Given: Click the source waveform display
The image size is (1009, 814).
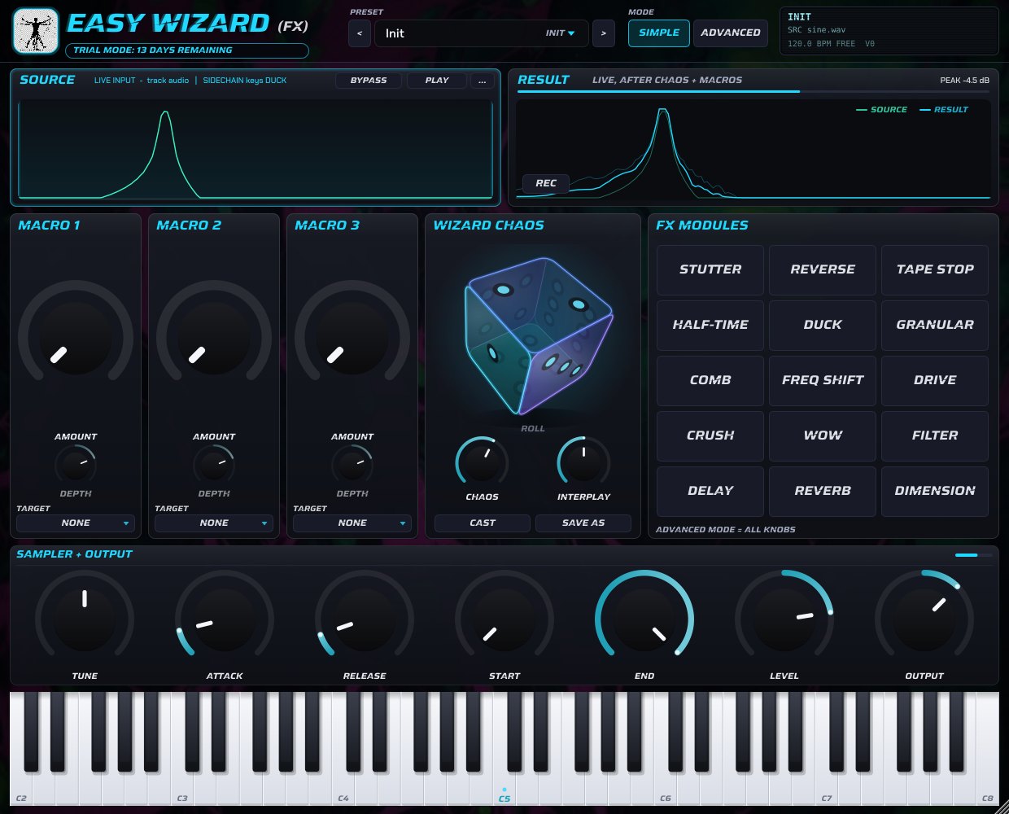Looking at the screenshot, I should tap(256, 150).
